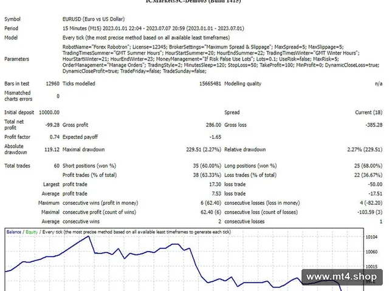Viewport: 389px width, 291px height.
Task: Click the average consecutive losses value 1
Action: 381,221
